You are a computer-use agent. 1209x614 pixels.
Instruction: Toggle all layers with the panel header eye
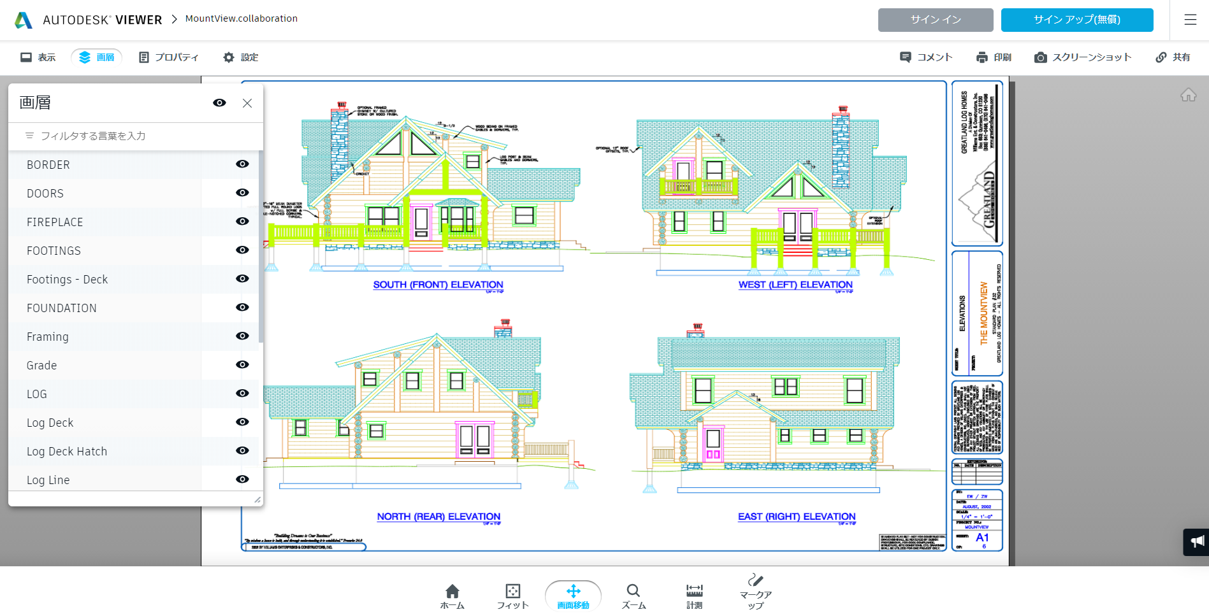click(219, 103)
